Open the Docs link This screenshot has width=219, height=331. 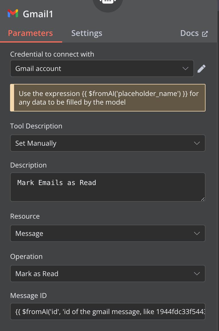(x=194, y=33)
